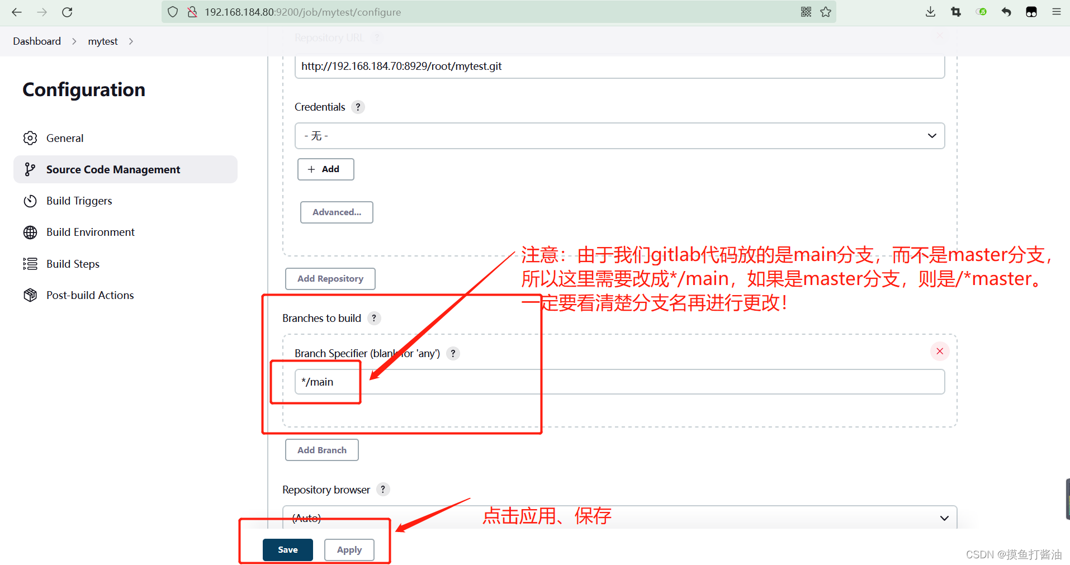Click the Advanced... button

(x=337, y=212)
